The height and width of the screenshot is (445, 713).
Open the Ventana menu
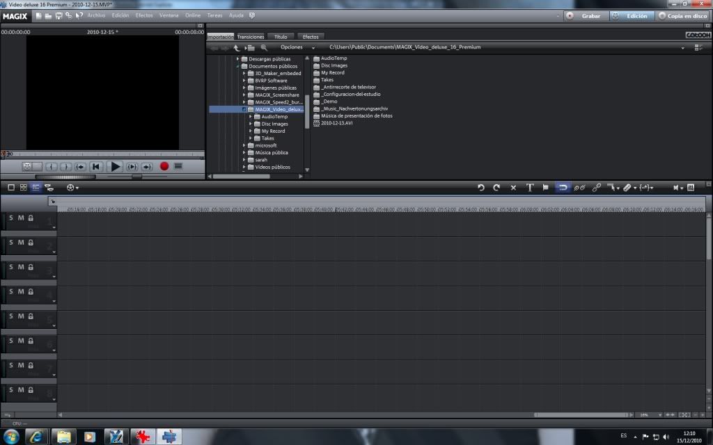(169, 15)
